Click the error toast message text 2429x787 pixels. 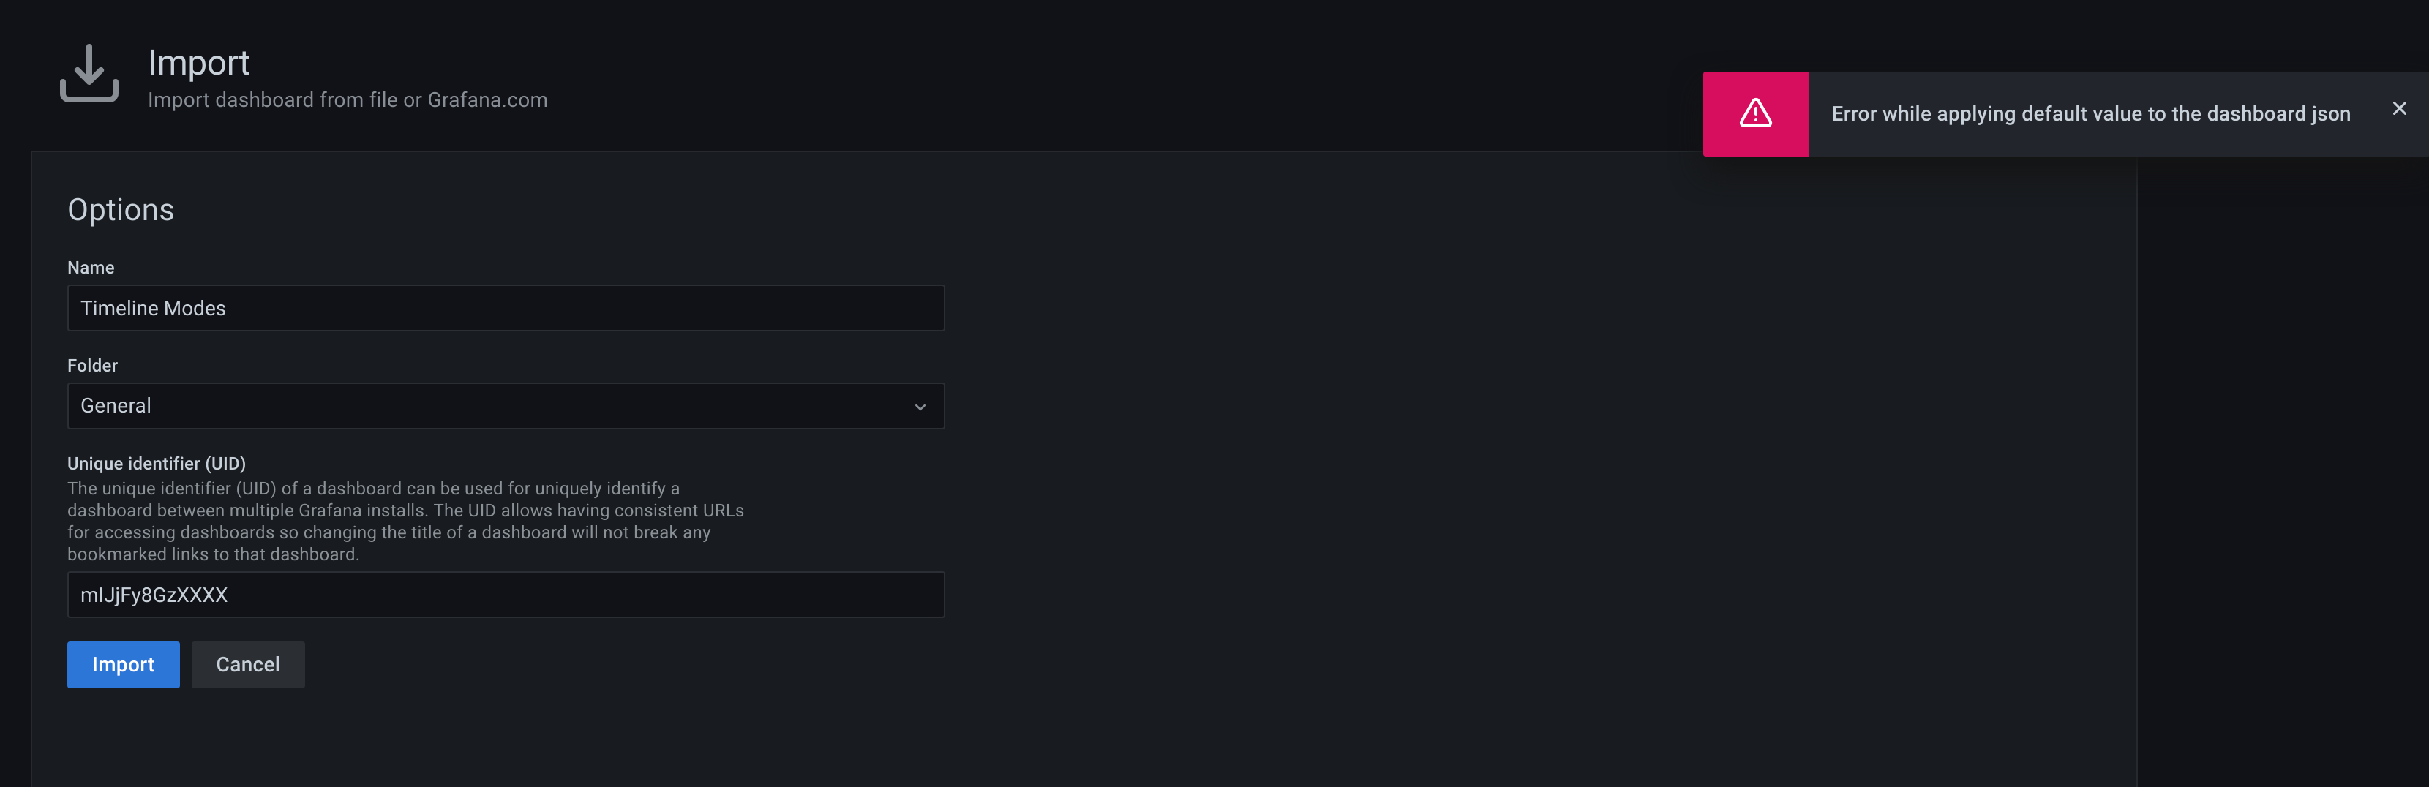pyautogui.click(x=2090, y=113)
